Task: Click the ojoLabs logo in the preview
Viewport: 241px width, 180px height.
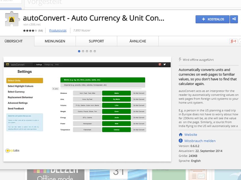Action: (12, 151)
